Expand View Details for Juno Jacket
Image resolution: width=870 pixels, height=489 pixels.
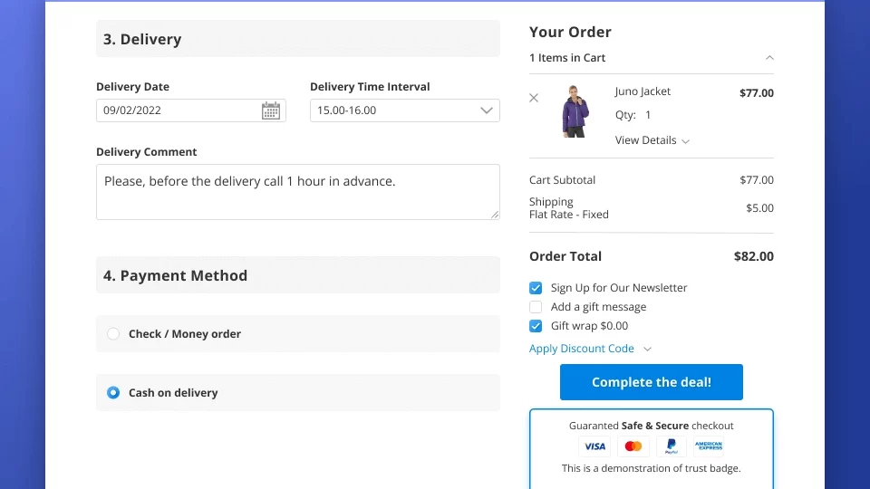(x=652, y=140)
